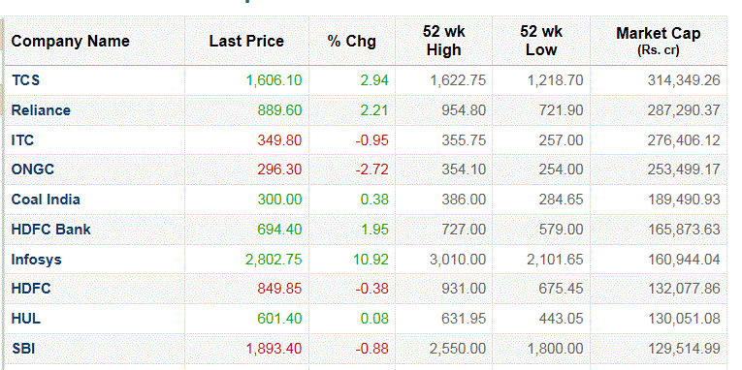Open the HDFC company link

point(31,289)
